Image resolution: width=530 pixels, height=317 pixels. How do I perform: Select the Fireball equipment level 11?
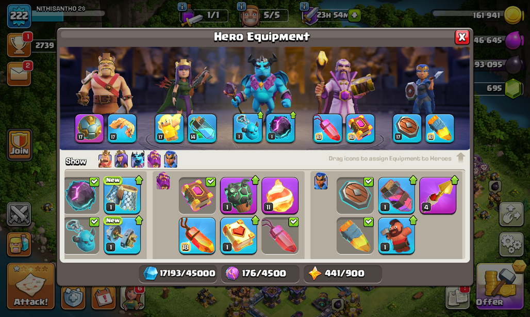coord(280,196)
